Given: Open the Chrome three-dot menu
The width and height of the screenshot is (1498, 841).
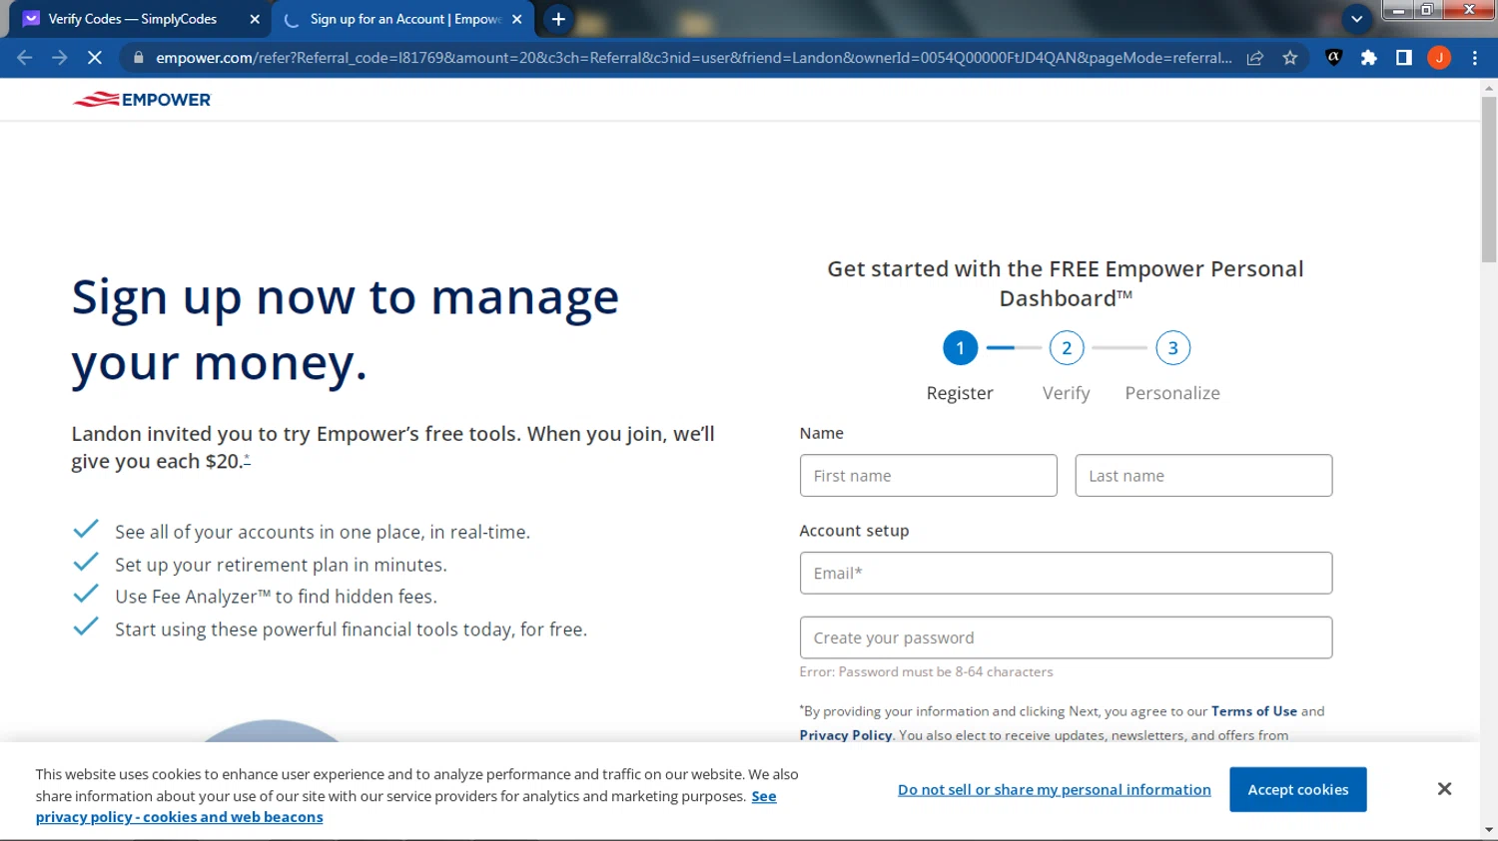Looking at the screenshot, I should coord(1475,58).
